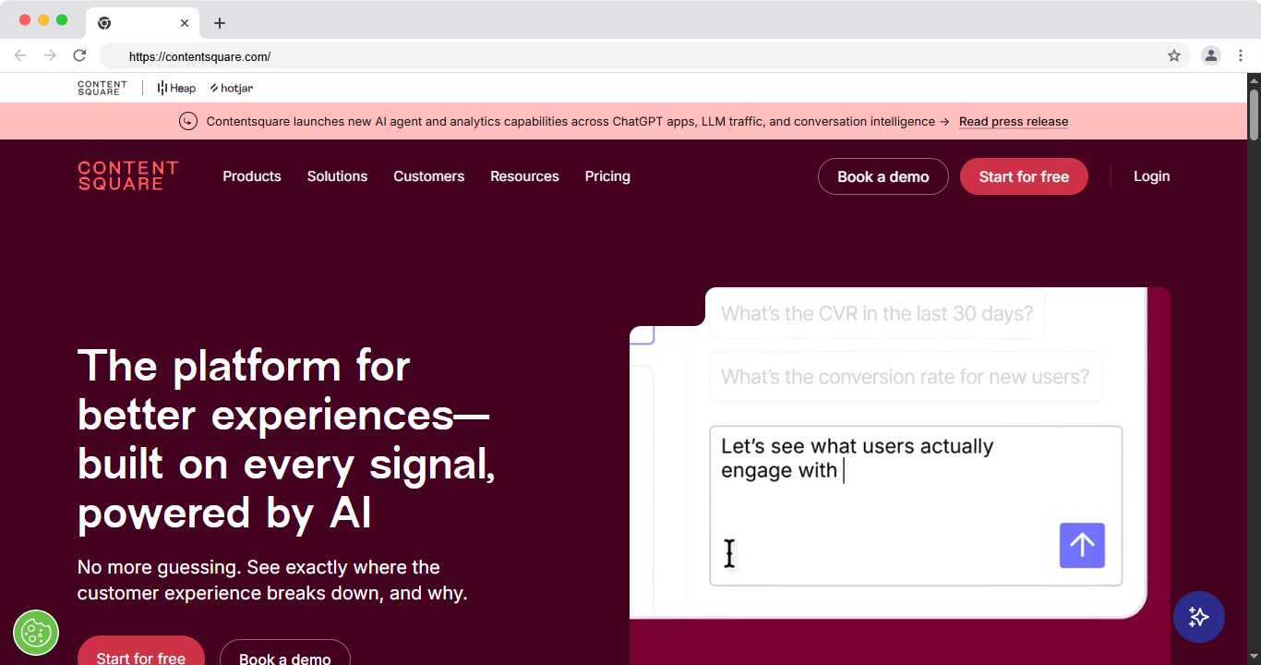Open the browser profile avatar icon

1210,55
